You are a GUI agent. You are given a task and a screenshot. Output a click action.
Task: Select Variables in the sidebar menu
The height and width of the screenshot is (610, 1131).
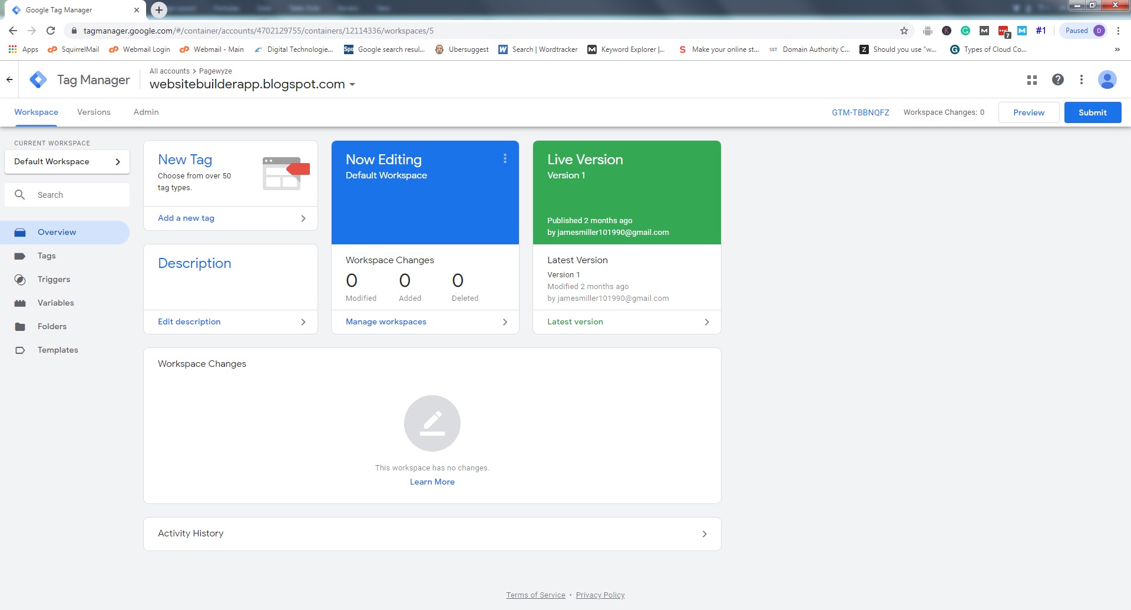(x=65, y=303)
